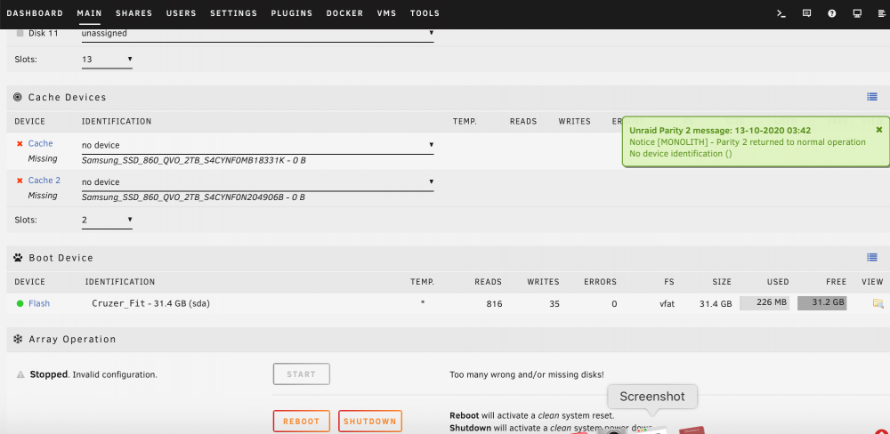Click the 'Stopped. Invalid configuration.' status text

(93, 375)
